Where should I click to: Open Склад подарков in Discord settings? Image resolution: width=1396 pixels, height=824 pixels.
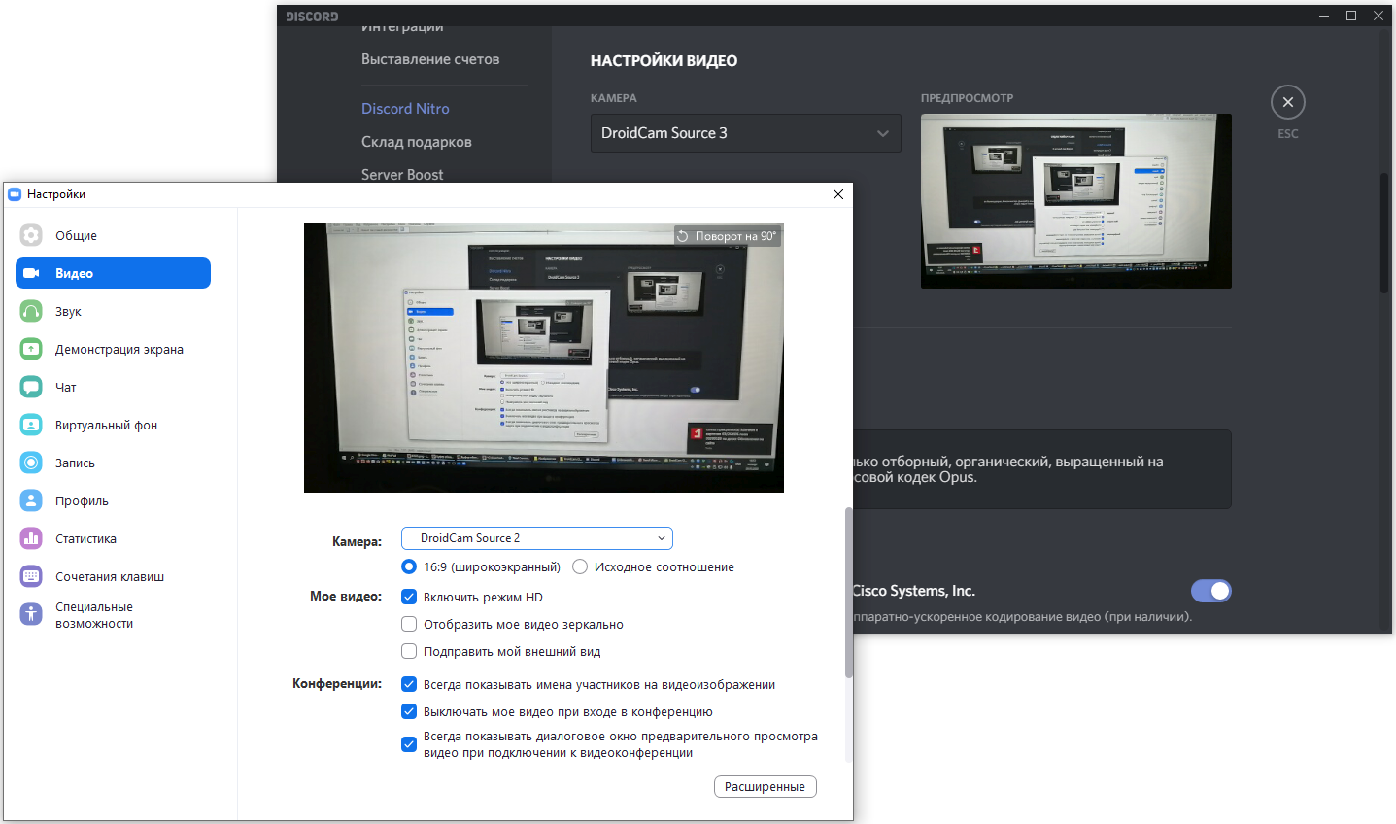click(x=417, y=142)
